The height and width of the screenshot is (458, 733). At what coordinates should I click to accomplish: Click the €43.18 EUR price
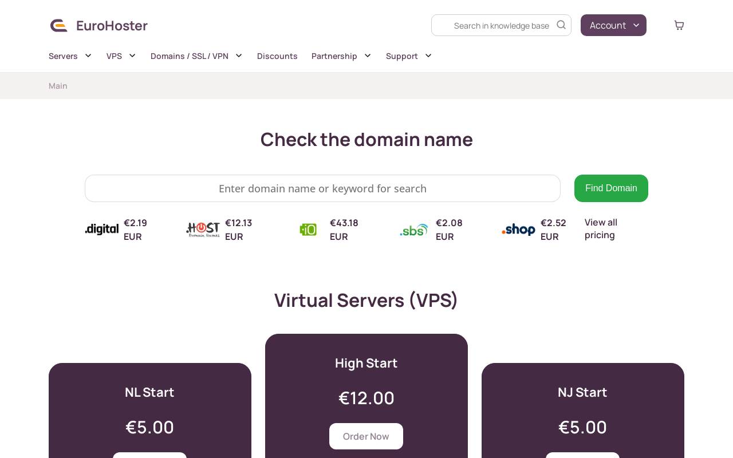[x=344, y=230]
